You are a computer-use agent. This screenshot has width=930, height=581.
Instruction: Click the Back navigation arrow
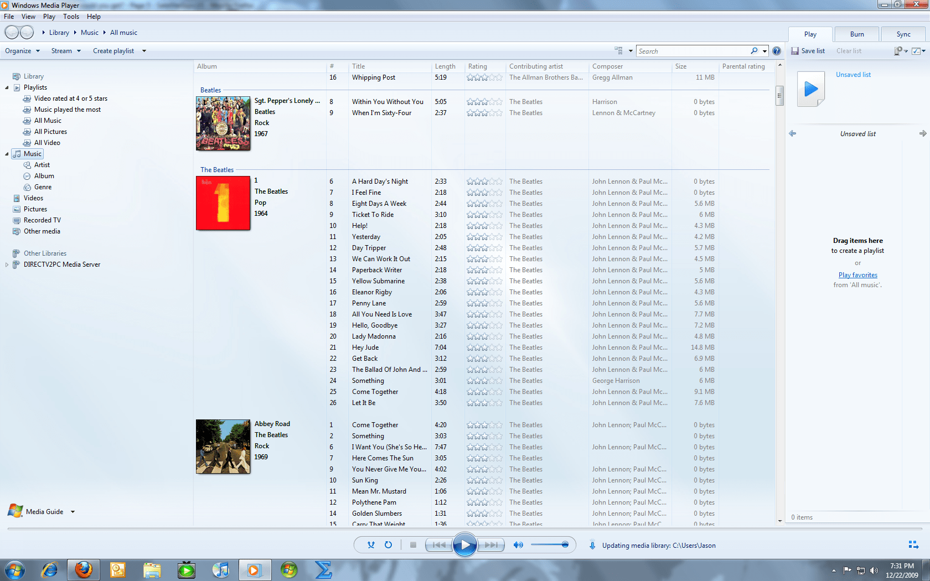pyautogui.click(x=12, y=33)
